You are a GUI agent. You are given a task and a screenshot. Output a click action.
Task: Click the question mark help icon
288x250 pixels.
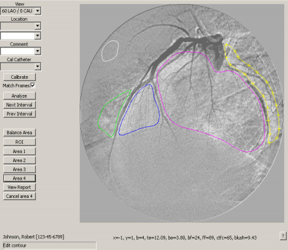[283, 236]
